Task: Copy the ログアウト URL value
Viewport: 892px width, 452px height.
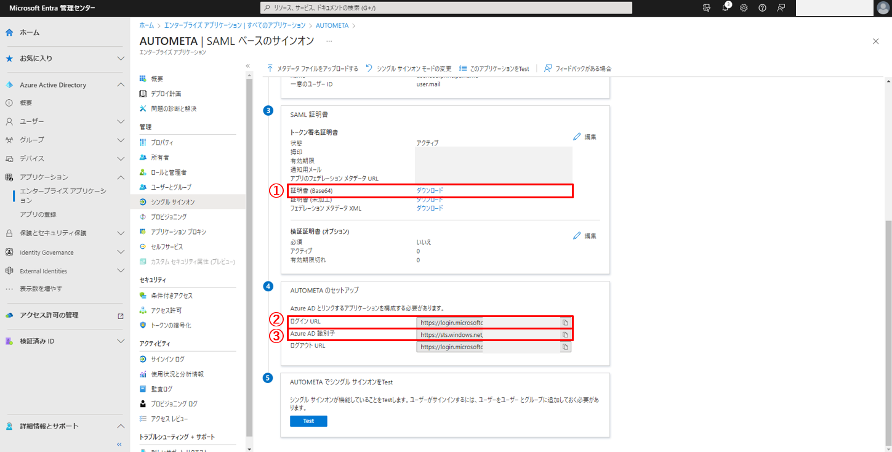Action: click(565, 347)
